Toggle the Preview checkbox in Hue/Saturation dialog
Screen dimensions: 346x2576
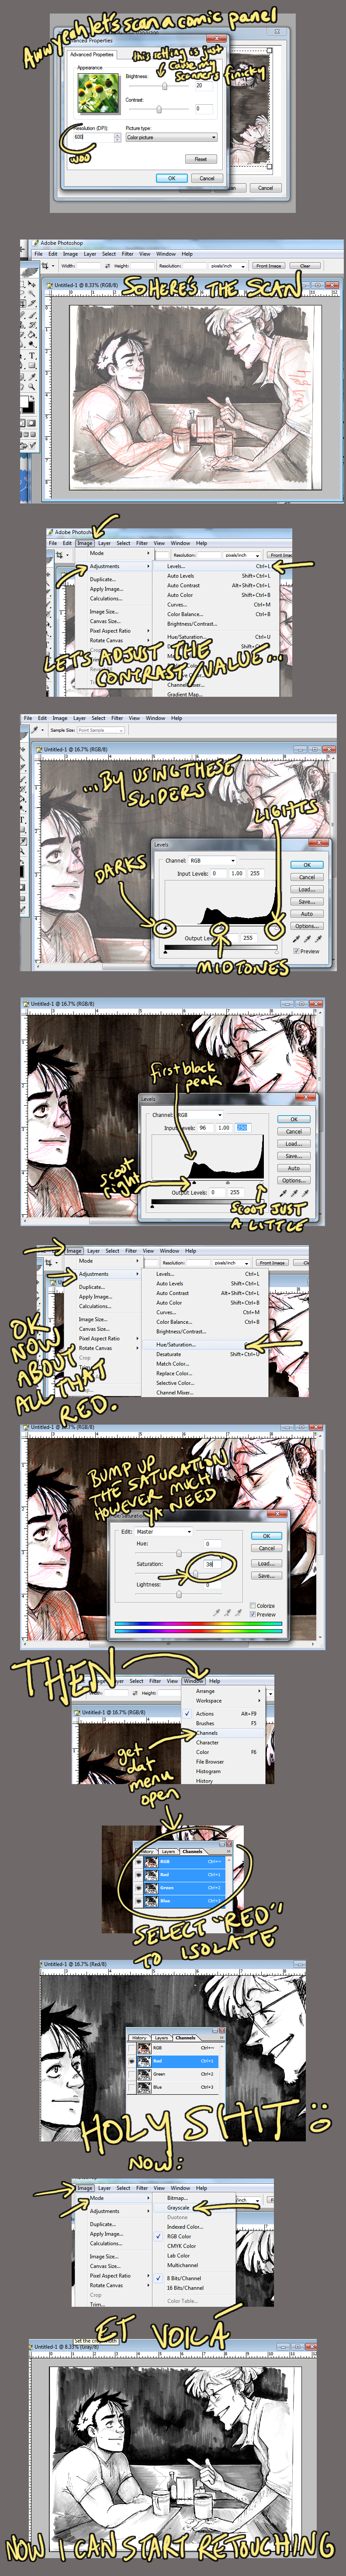[x=253, y=1615]
